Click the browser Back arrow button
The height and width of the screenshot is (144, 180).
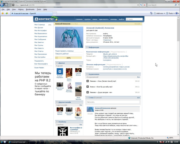point(2,5)
